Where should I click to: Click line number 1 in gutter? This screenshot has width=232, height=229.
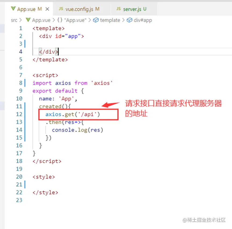point(21,28)
